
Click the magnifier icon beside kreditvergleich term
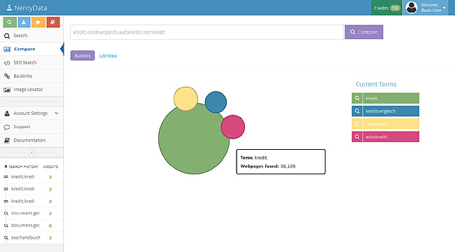pyautogui.click(x=357, y=111)
